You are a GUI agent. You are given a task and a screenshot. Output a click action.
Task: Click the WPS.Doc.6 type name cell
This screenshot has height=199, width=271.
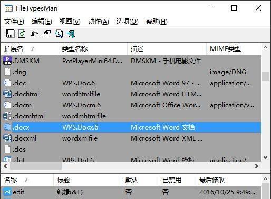(x=79, y=83)
